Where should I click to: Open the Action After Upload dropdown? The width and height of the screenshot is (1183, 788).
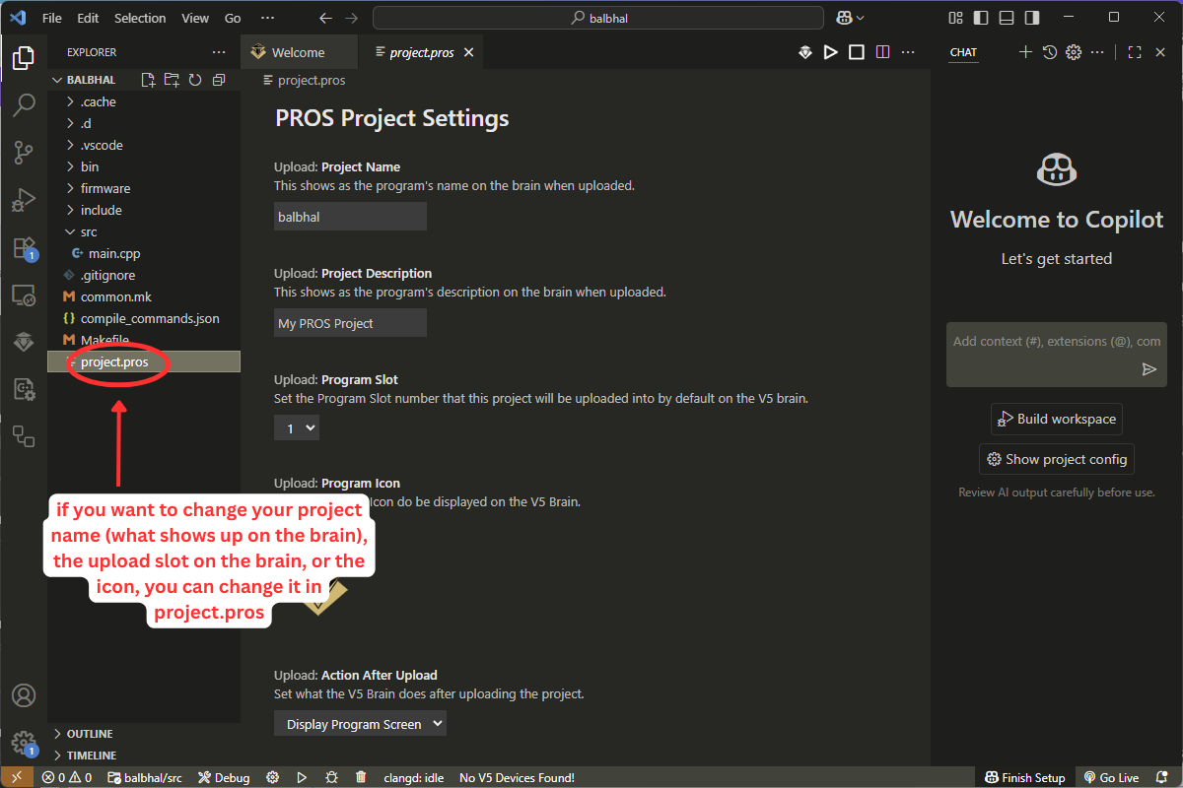tap(360, 724)
